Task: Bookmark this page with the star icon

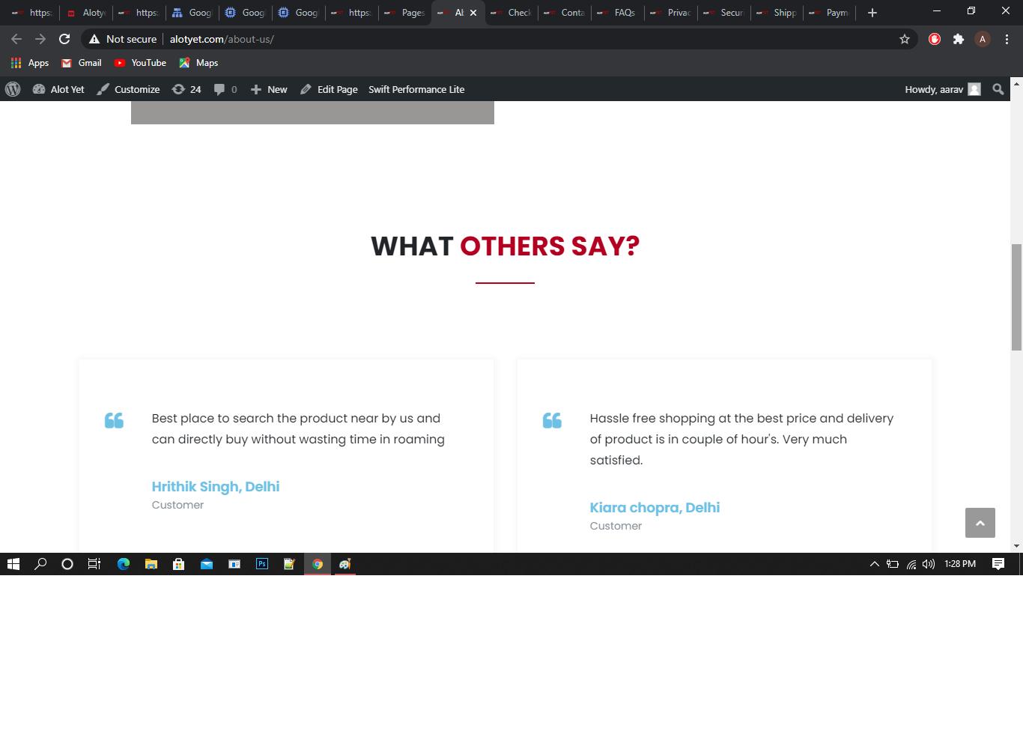Action: pos(905,39)
